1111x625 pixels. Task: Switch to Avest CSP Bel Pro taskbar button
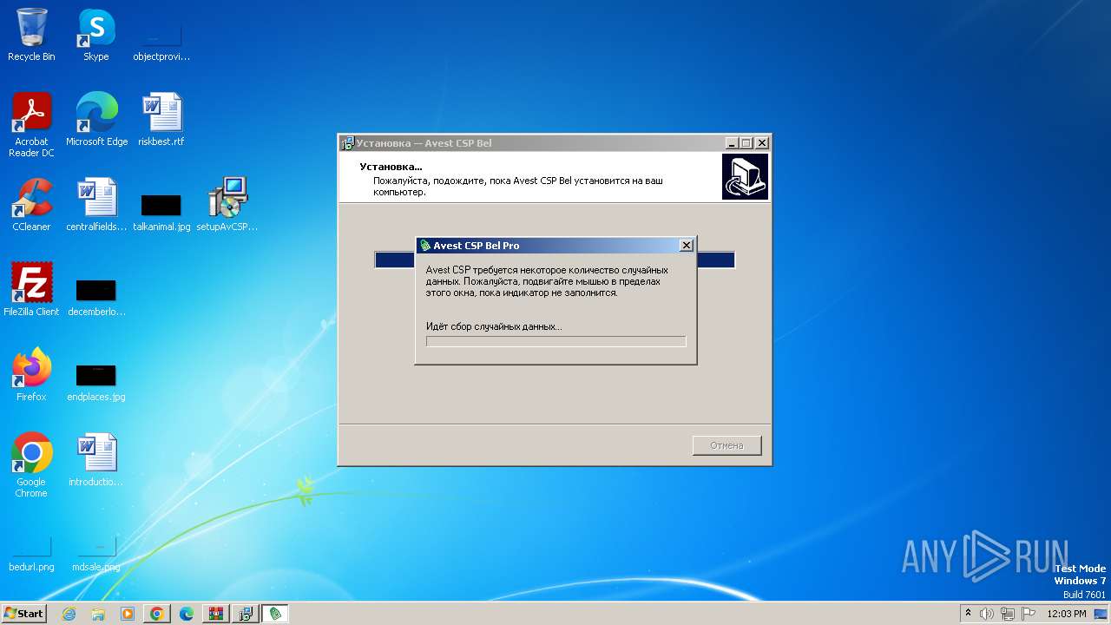click(x=275, y=614)
